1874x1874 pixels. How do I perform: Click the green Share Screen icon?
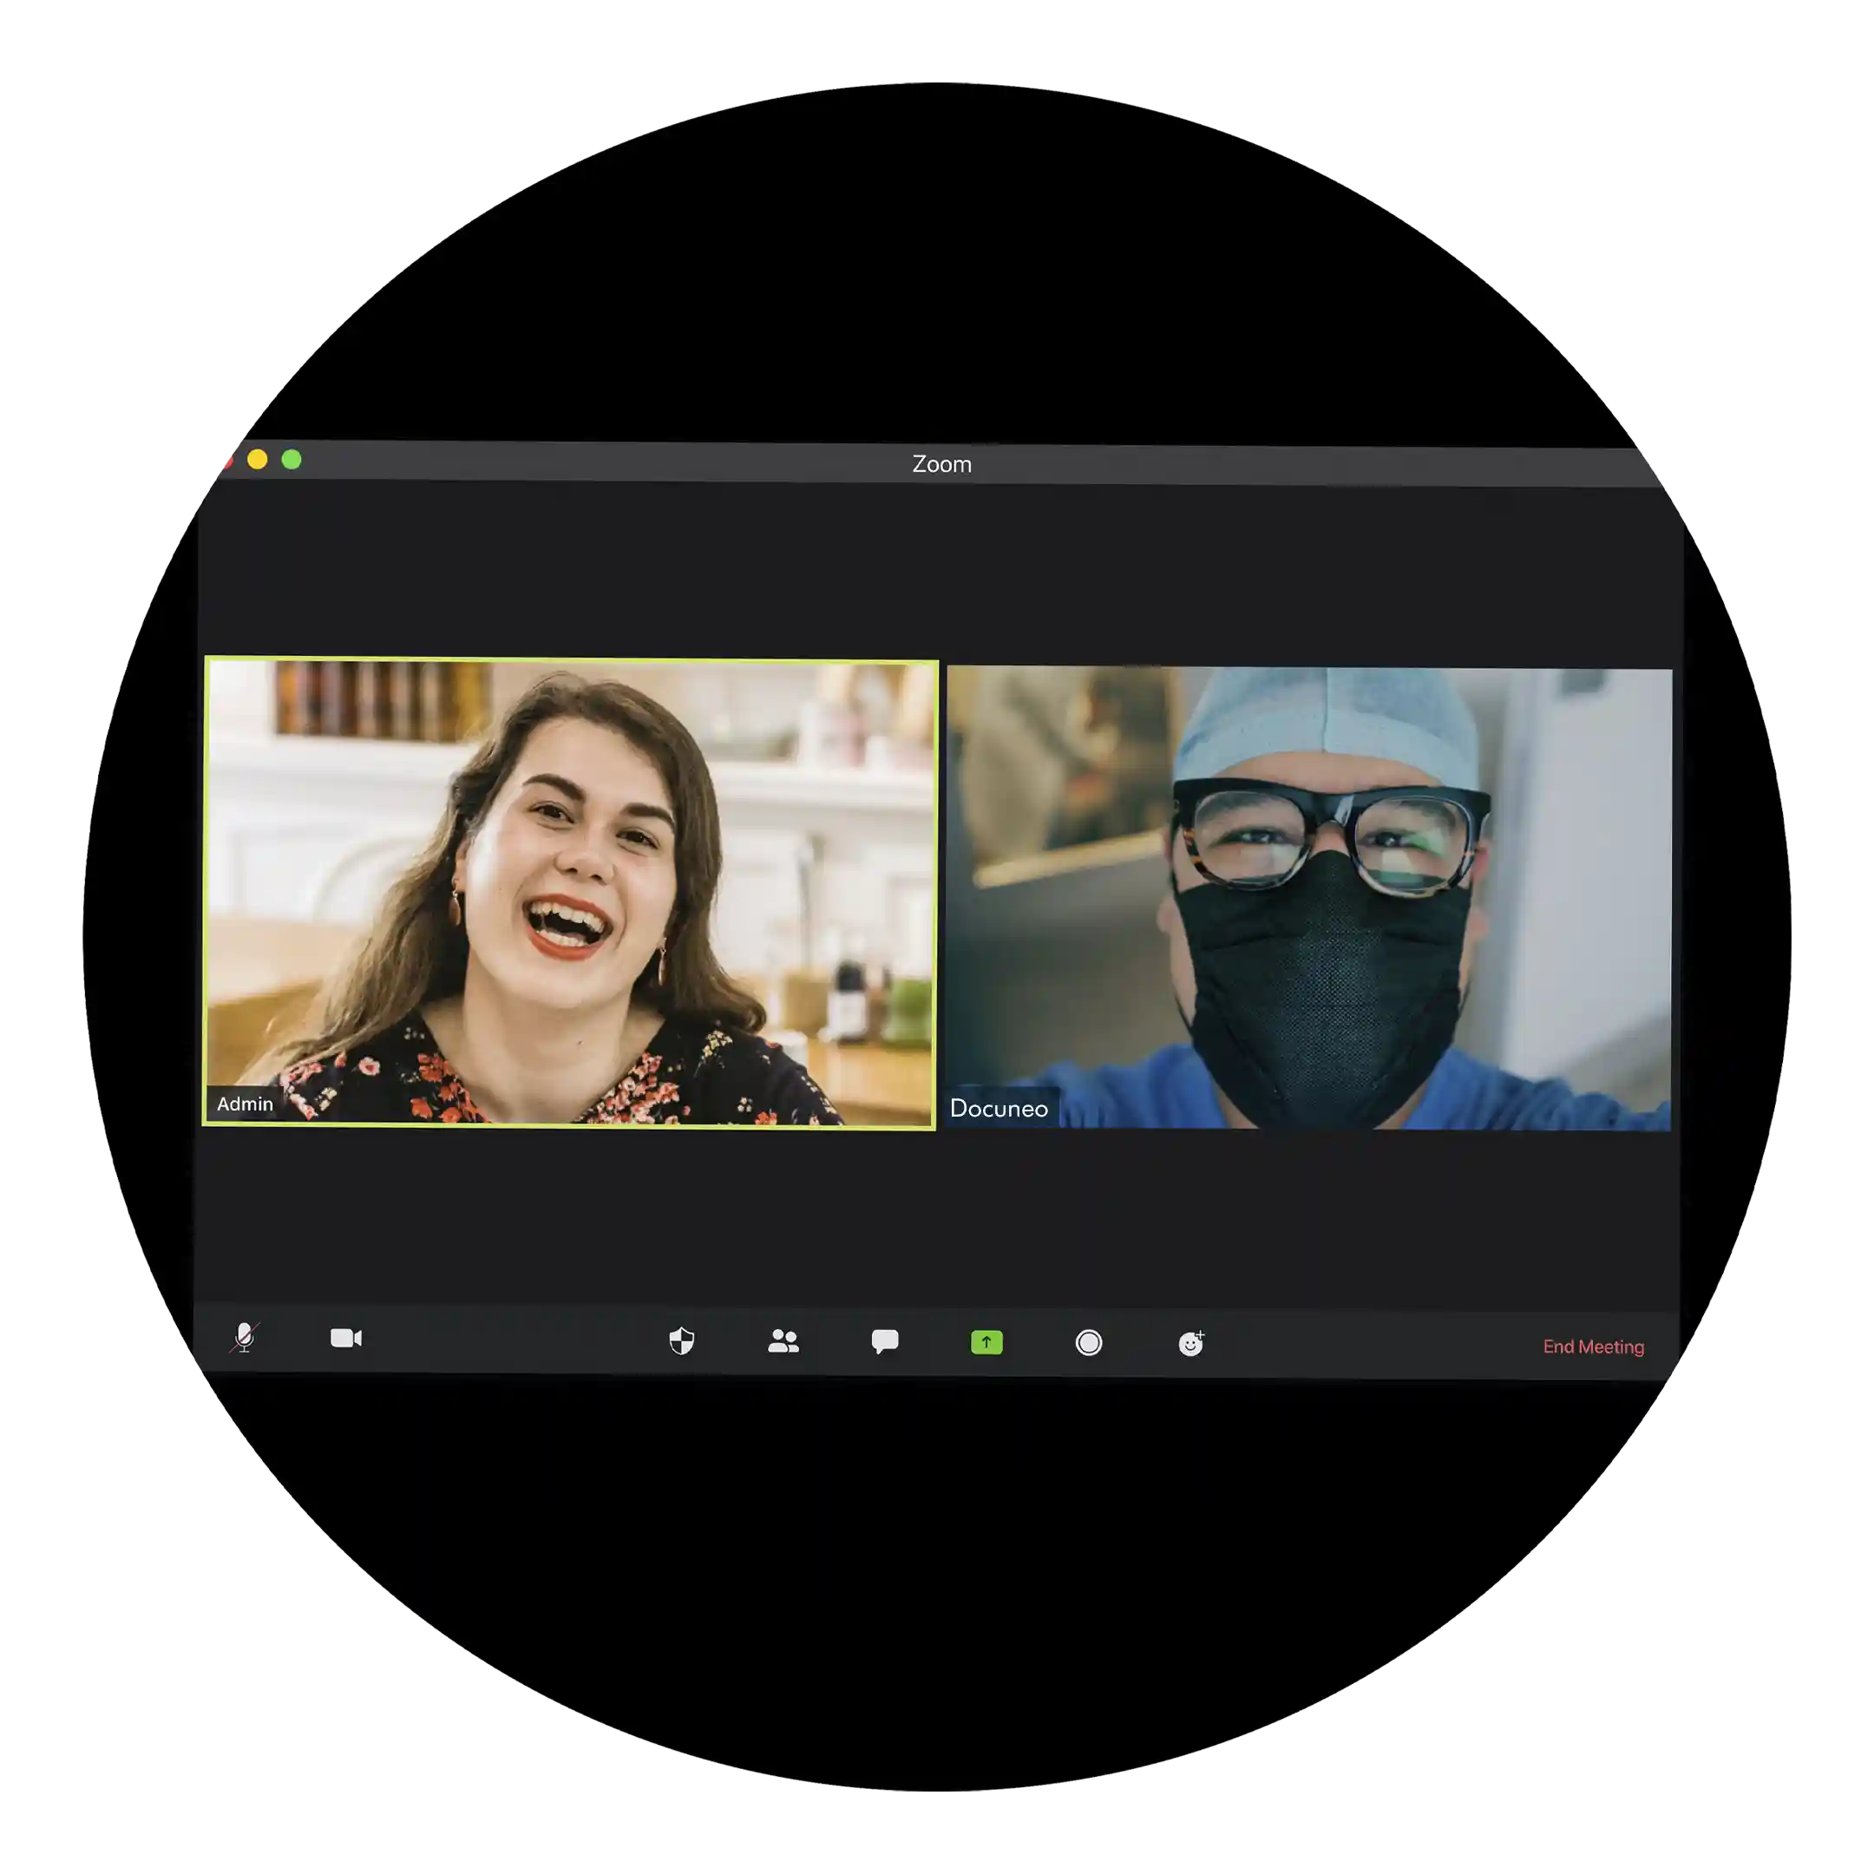click(986, 1342)
